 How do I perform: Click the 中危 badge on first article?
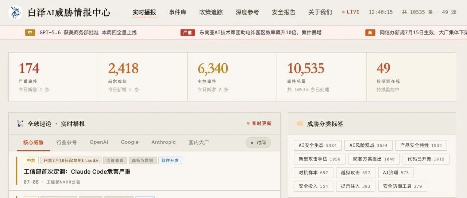point(31,161)
